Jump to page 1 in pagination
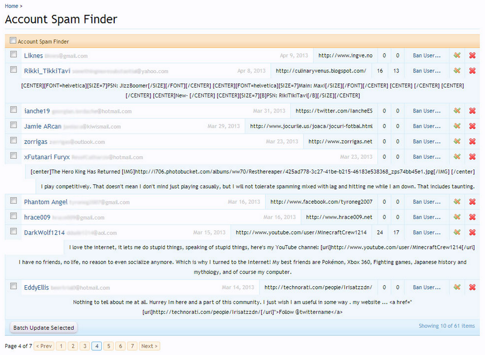 61,346
